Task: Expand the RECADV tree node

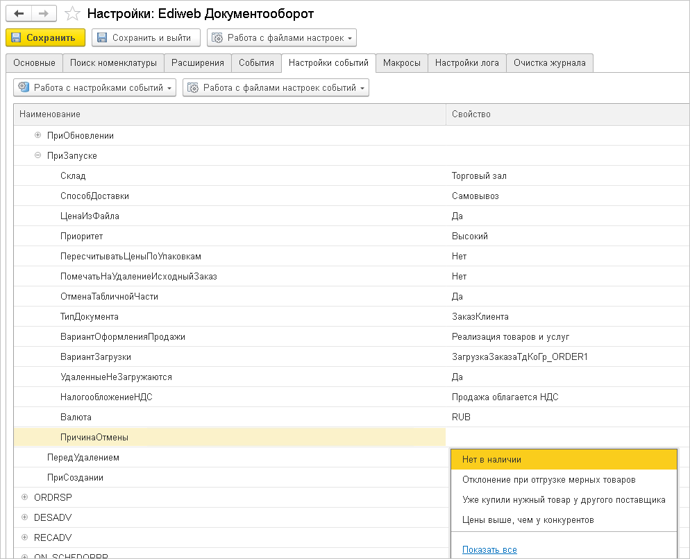Action: pos(25,537)
